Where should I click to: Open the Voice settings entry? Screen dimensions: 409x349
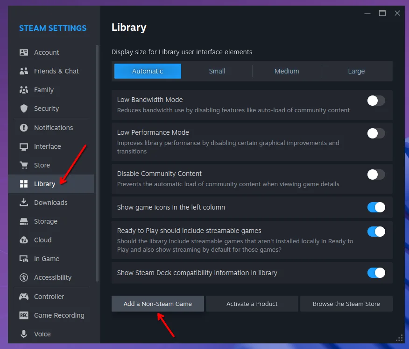coord(51,334)
